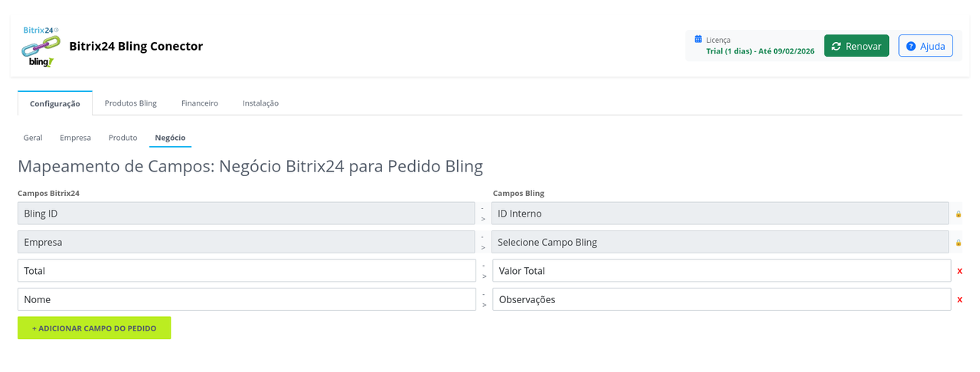This screenshot has width=980, height=372.
Task: Expand the Valor Total Bling field dropdown
Action: pos(721,271)
